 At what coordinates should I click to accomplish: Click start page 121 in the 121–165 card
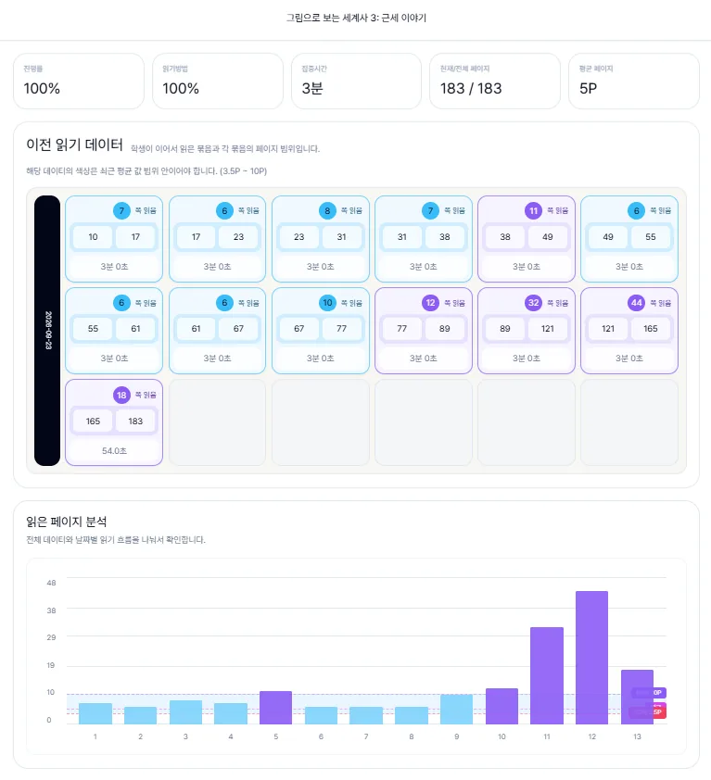point(608,329)
